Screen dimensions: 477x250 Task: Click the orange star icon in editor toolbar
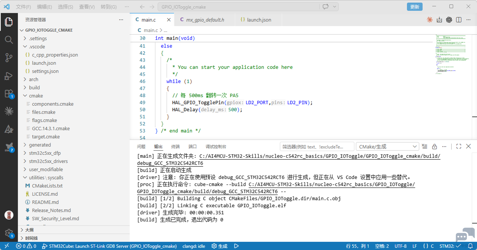point(430,20)
